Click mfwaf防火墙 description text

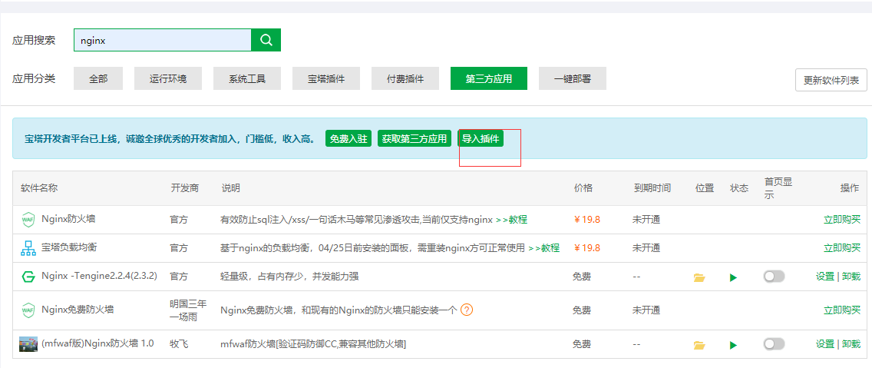pos(313,345)
